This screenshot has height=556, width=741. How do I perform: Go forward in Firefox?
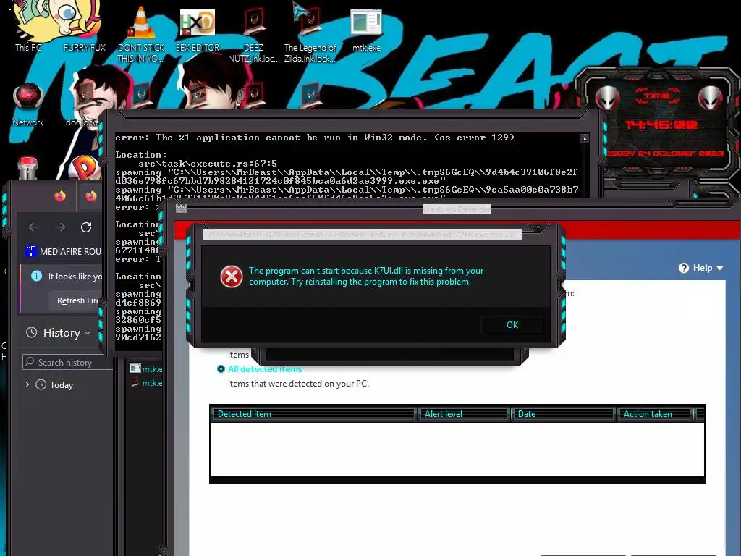60,227
